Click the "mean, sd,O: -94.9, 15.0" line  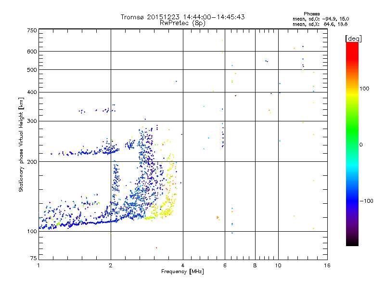click(x=321, y=19)
